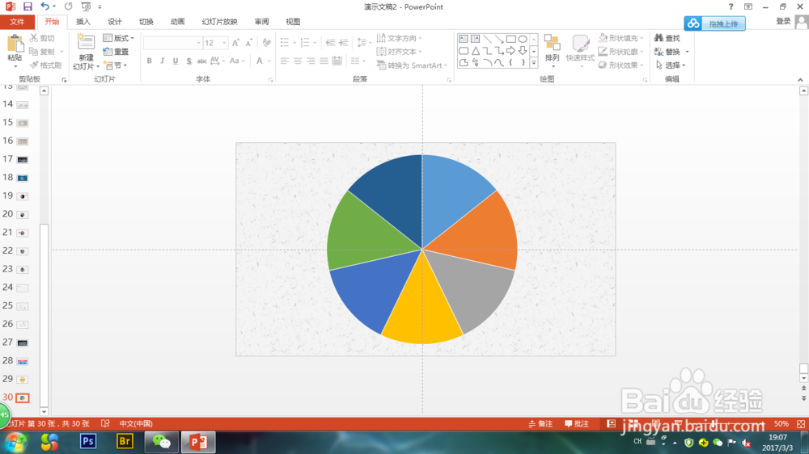809x454 pixels.
Task: Toggle Underline formatting
Action: [x=176, y=61]
